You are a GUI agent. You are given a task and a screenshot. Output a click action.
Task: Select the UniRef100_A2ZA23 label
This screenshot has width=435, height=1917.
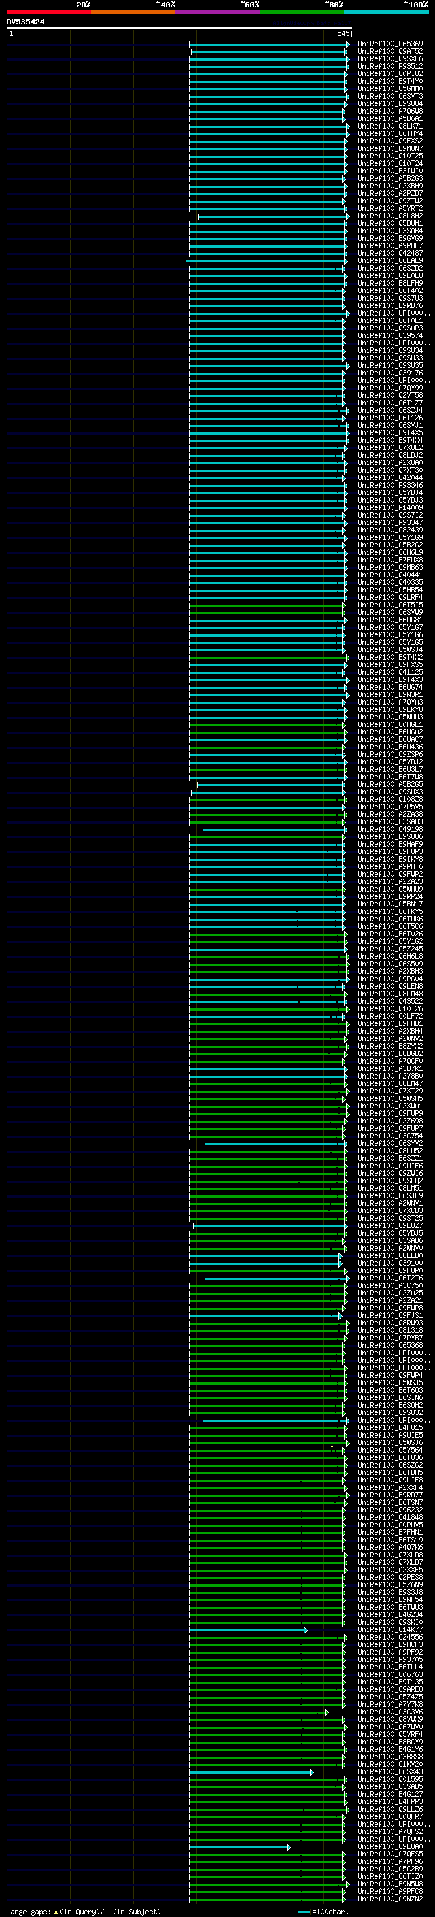389,882
